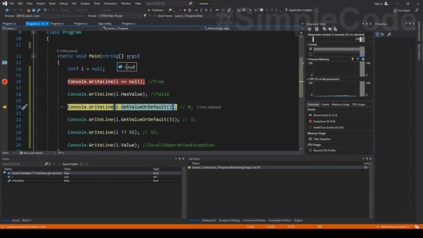Viewport: 423px width, 238px height.
Task: Open the File menu
Action: (12, 3)
